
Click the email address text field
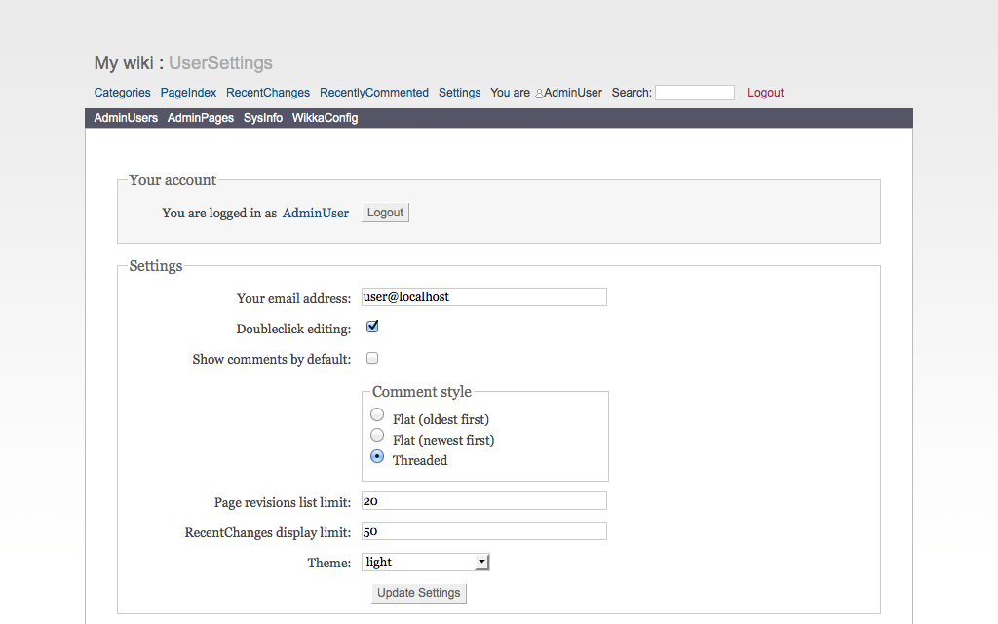pos(483,296)
